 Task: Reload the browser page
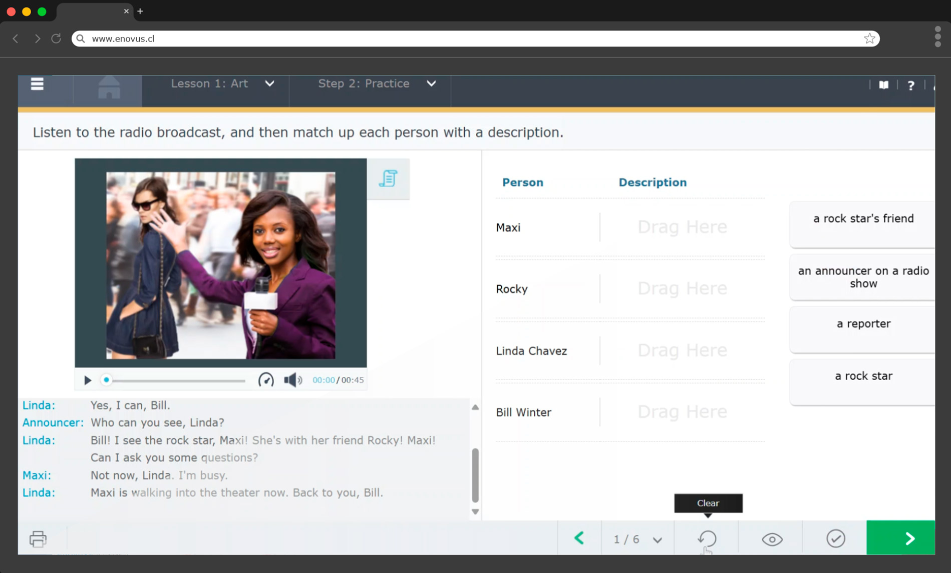point(56,38)
